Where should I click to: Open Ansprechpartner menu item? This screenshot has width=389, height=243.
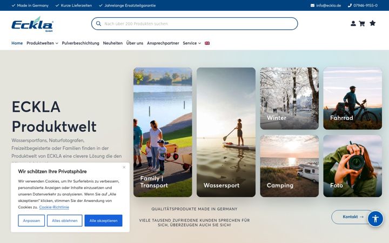163,43
